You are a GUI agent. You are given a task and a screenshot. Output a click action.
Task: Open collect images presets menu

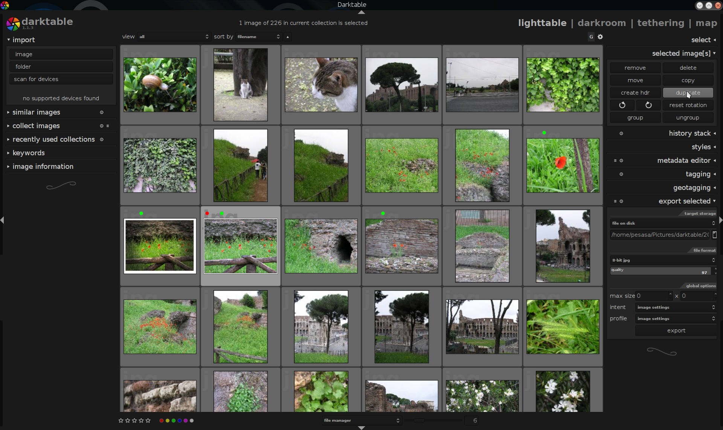point(108,126)
